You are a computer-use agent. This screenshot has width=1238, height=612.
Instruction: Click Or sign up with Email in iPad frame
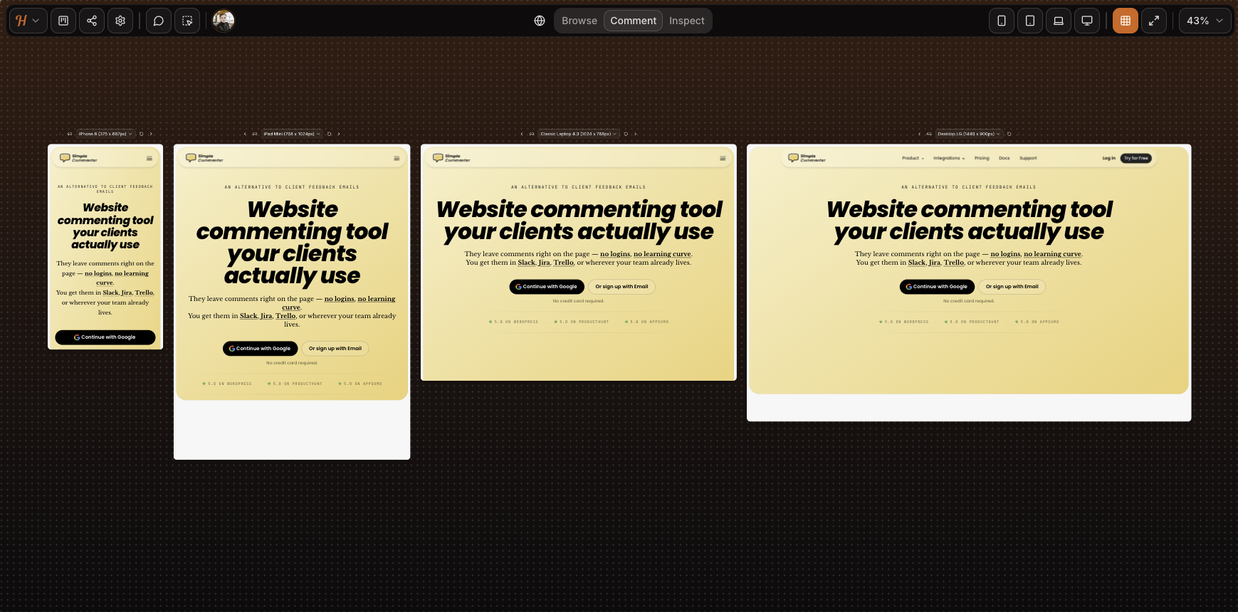pyautogui.click(x=335, y=348)
